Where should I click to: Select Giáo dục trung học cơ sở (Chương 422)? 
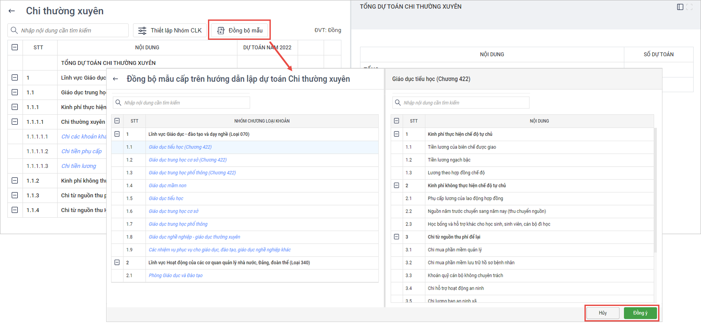coord(188,160)
